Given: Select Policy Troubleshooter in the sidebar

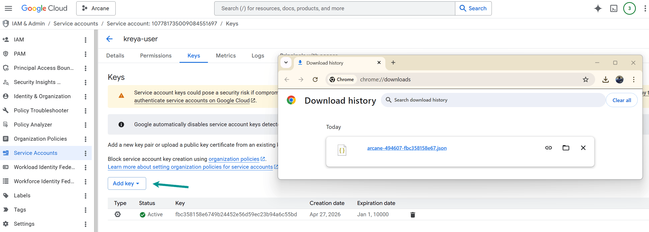Looking at the screenshot, I should [x=41, y=110].
